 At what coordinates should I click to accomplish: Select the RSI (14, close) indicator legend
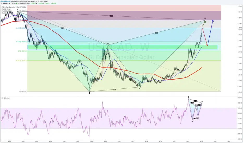pyautogui.click(x=6, y=98)
